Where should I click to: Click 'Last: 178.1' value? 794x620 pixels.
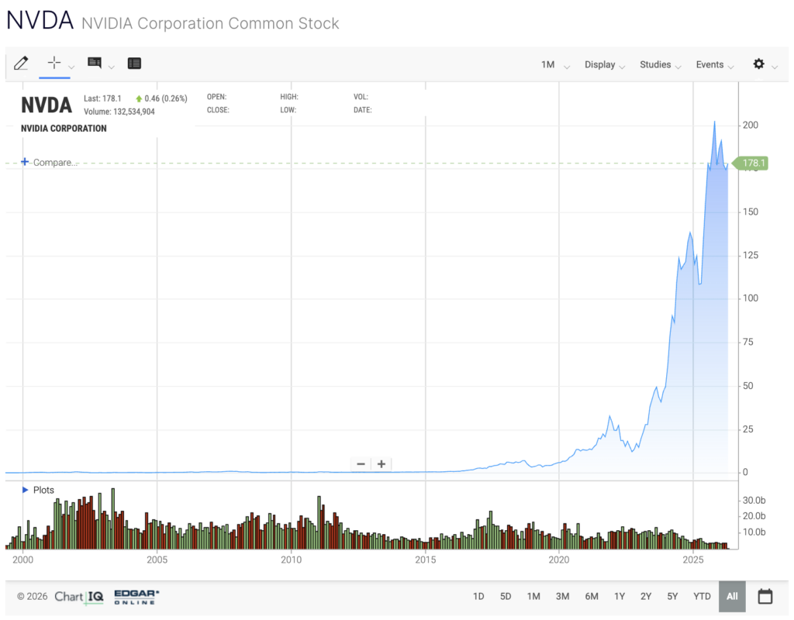102,98
